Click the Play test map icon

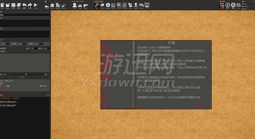tap(35, 5)
